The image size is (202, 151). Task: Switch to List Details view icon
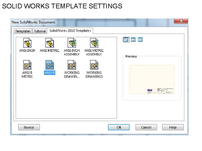140,40
